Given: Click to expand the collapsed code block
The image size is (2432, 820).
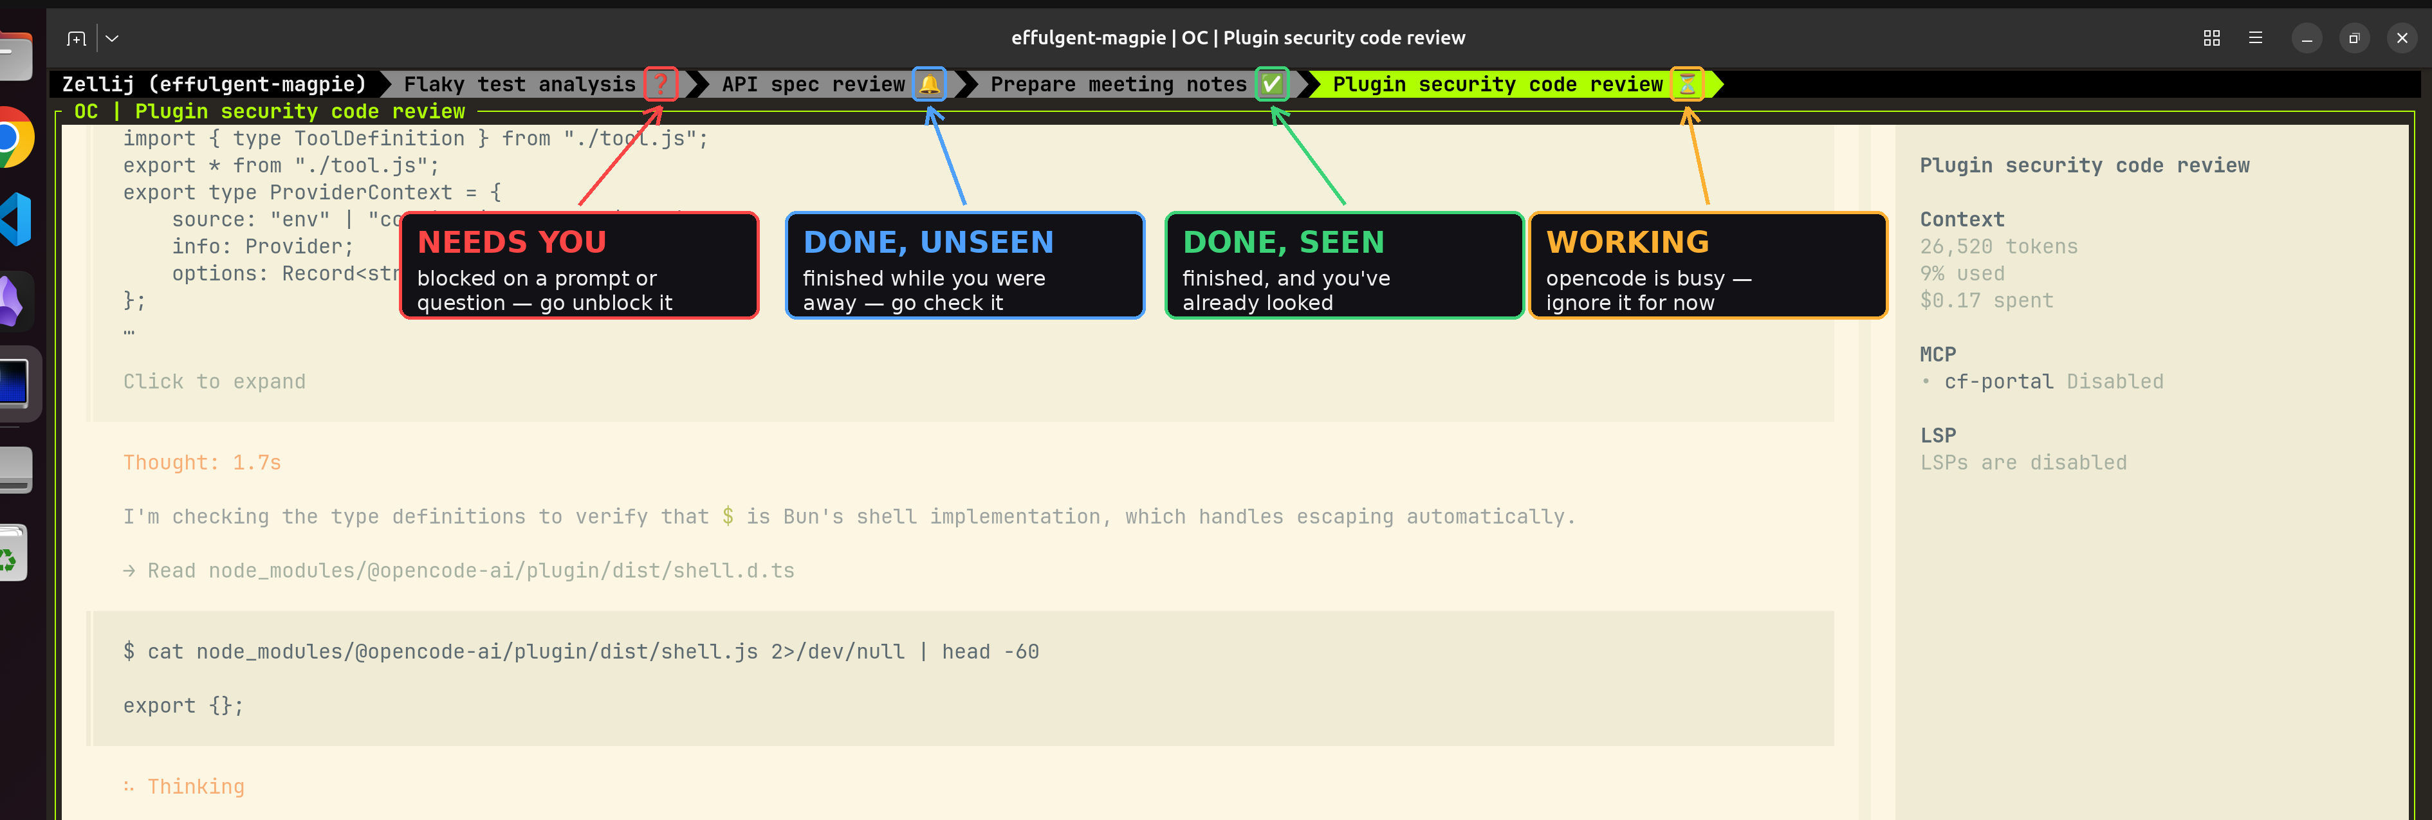Looking at the screenshot, I should tap(214, 381).
